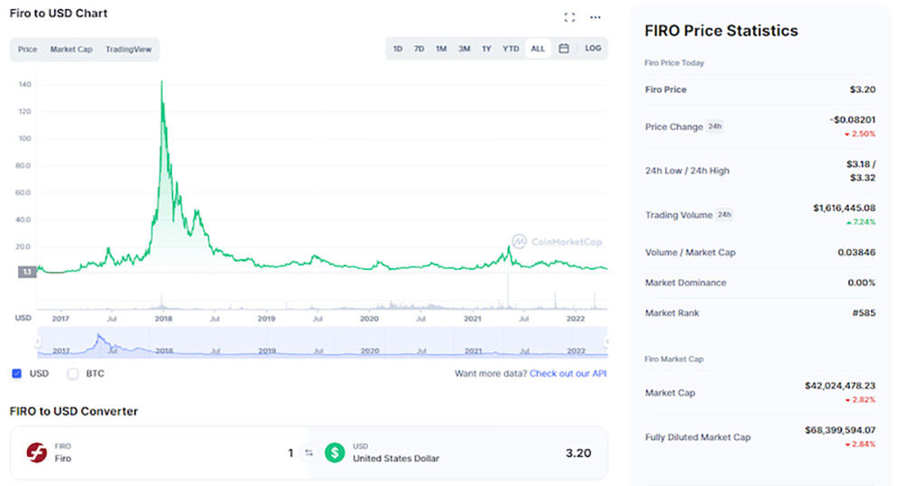This screenshot has width=904, height=486.
Task: Select the ALL time range
Action: point(538,49)
